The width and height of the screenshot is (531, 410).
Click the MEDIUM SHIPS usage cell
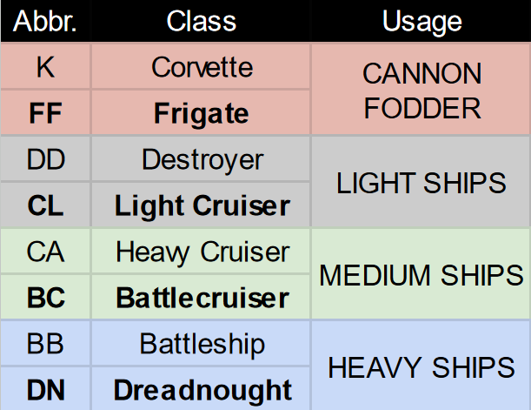pyautogui.click(x=421, y=275)
